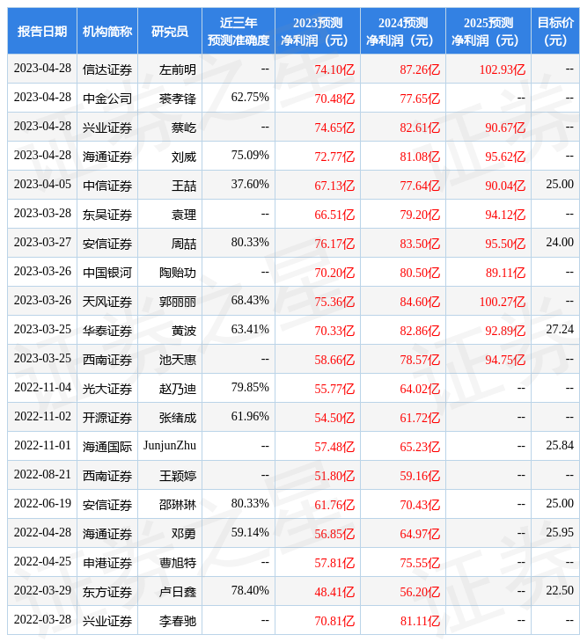Select the 中金公司 institution cell
Image resolution: width=580 pixels, height=642 pixels.
click(x=107, y=98)
